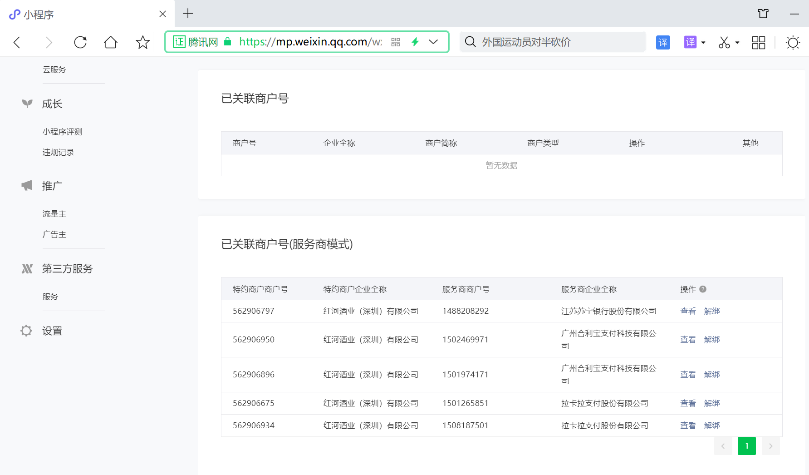The height and width of the screenshot is (475, 809).
Task: Click the lightning speed mode icon
Action: pos(415,42)
